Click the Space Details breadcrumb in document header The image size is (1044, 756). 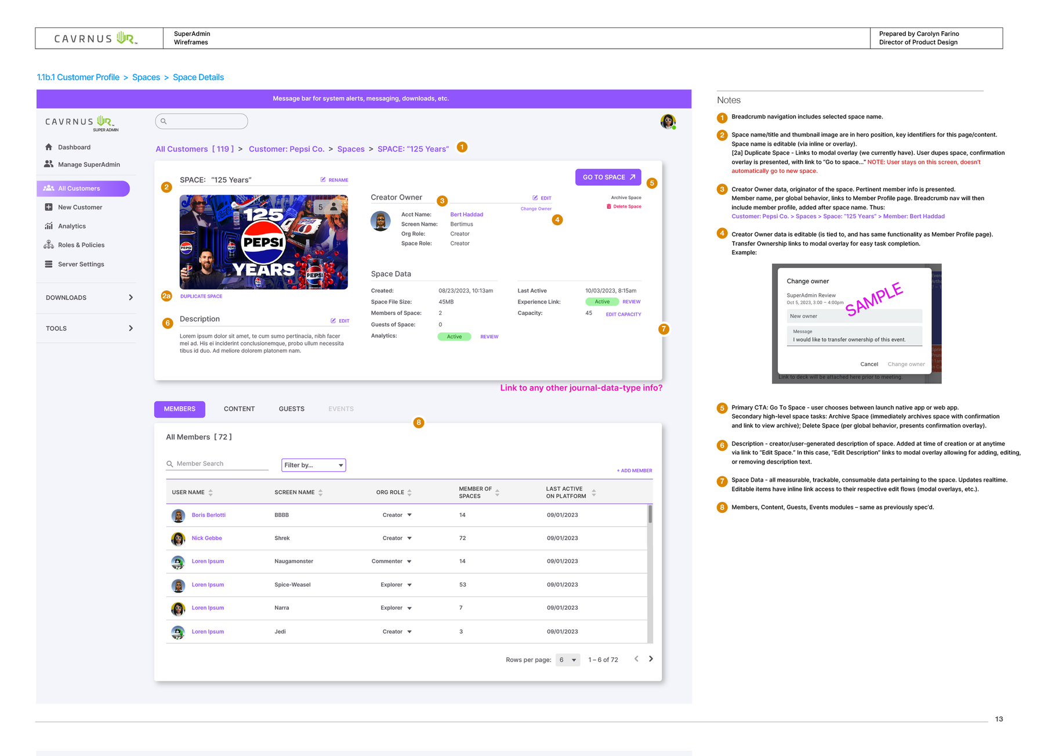click(x=198, y=77)
